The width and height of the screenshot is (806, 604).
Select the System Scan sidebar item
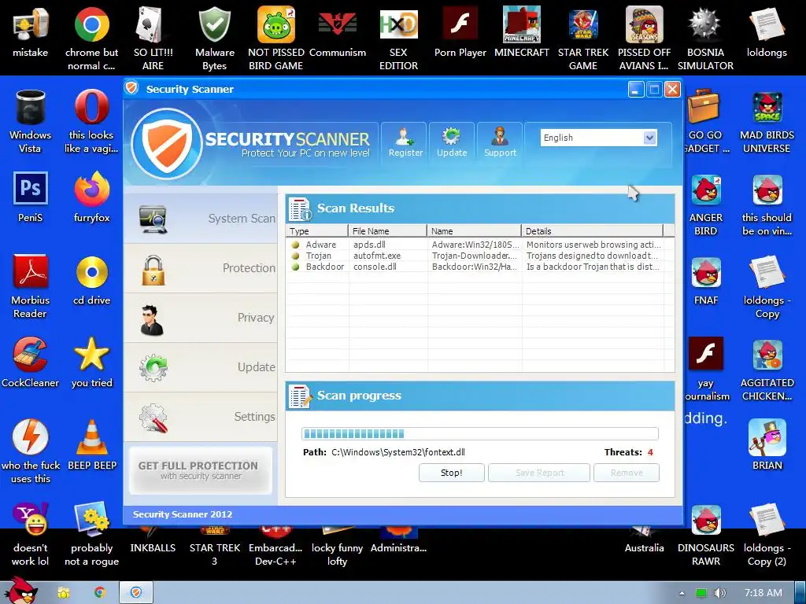(201, 219)
